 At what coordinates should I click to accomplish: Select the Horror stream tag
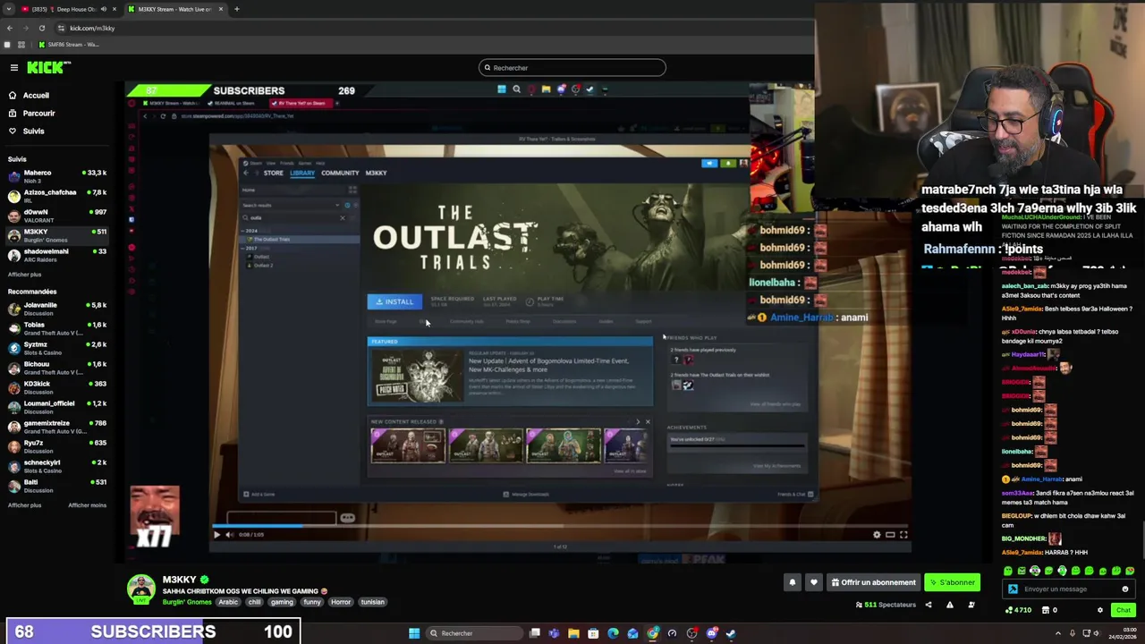pos(341,602)
